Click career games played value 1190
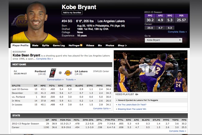The image size is (202, 135). coord(46,127)
